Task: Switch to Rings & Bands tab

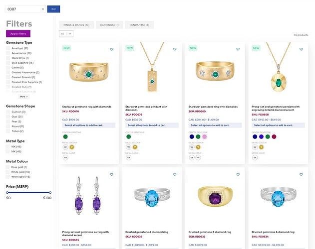Action: (76, 25)
